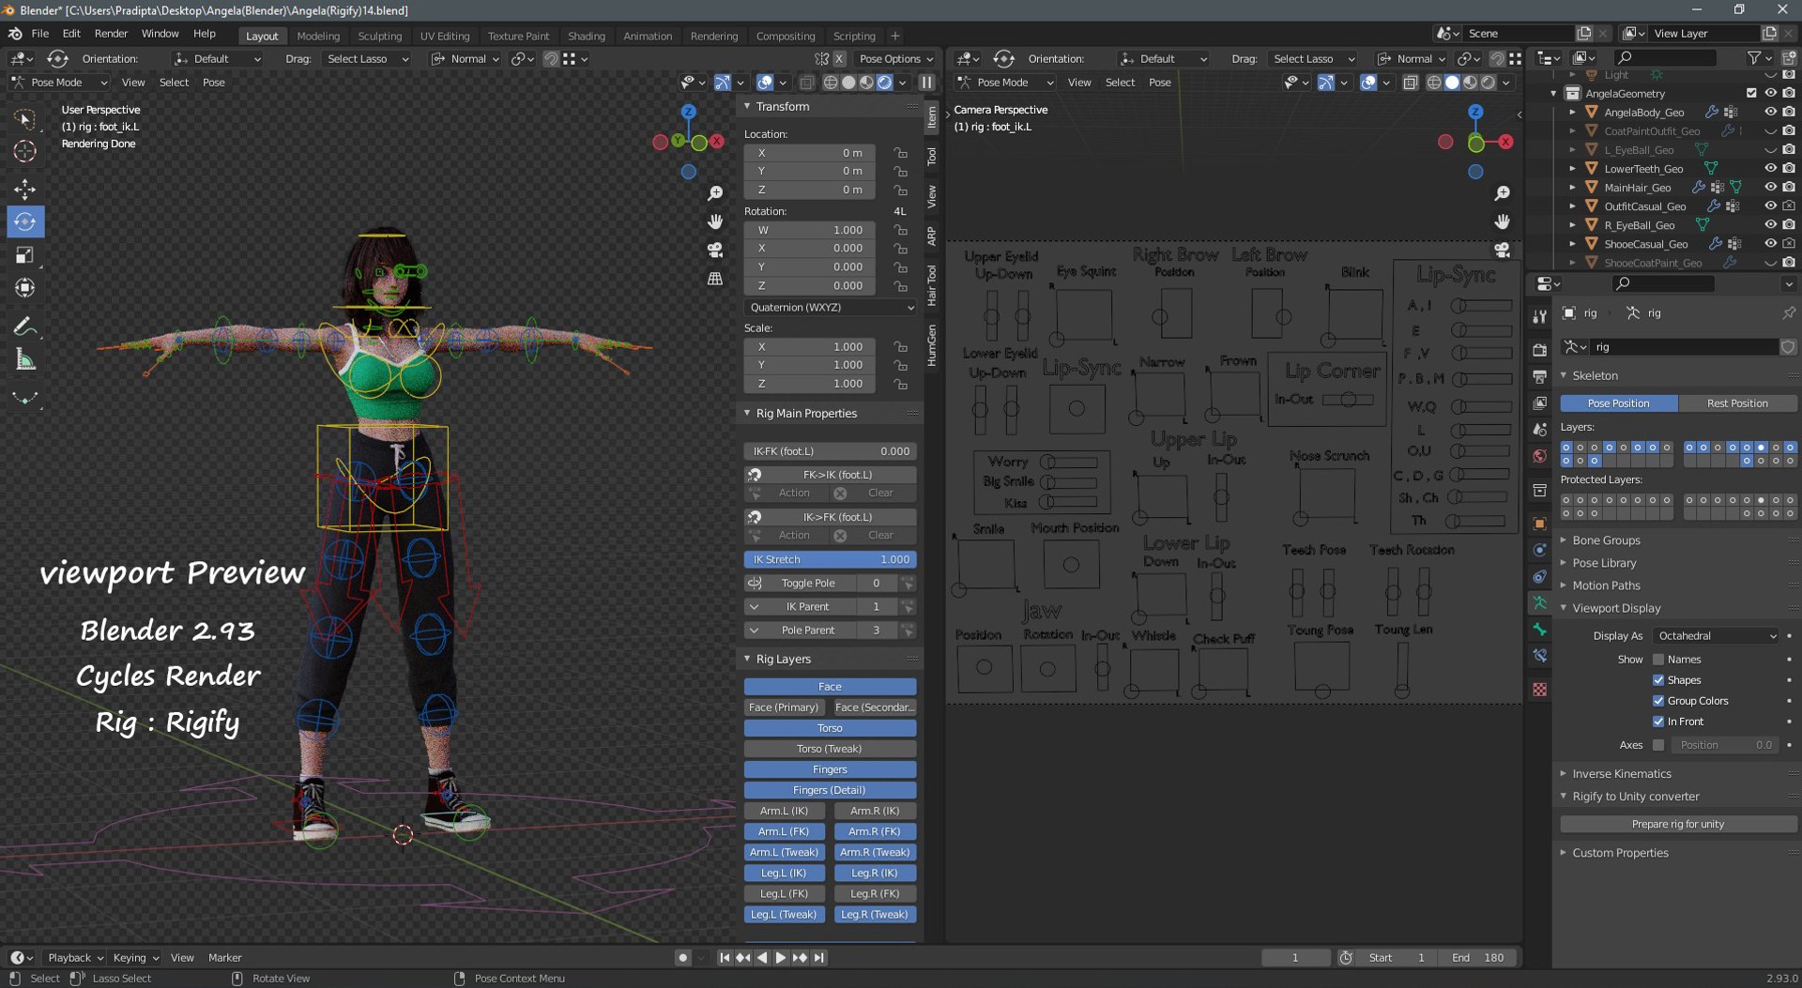Disable the In Front checkbox
This screenshot has width=1802, height=988.
coord(1658,722)
